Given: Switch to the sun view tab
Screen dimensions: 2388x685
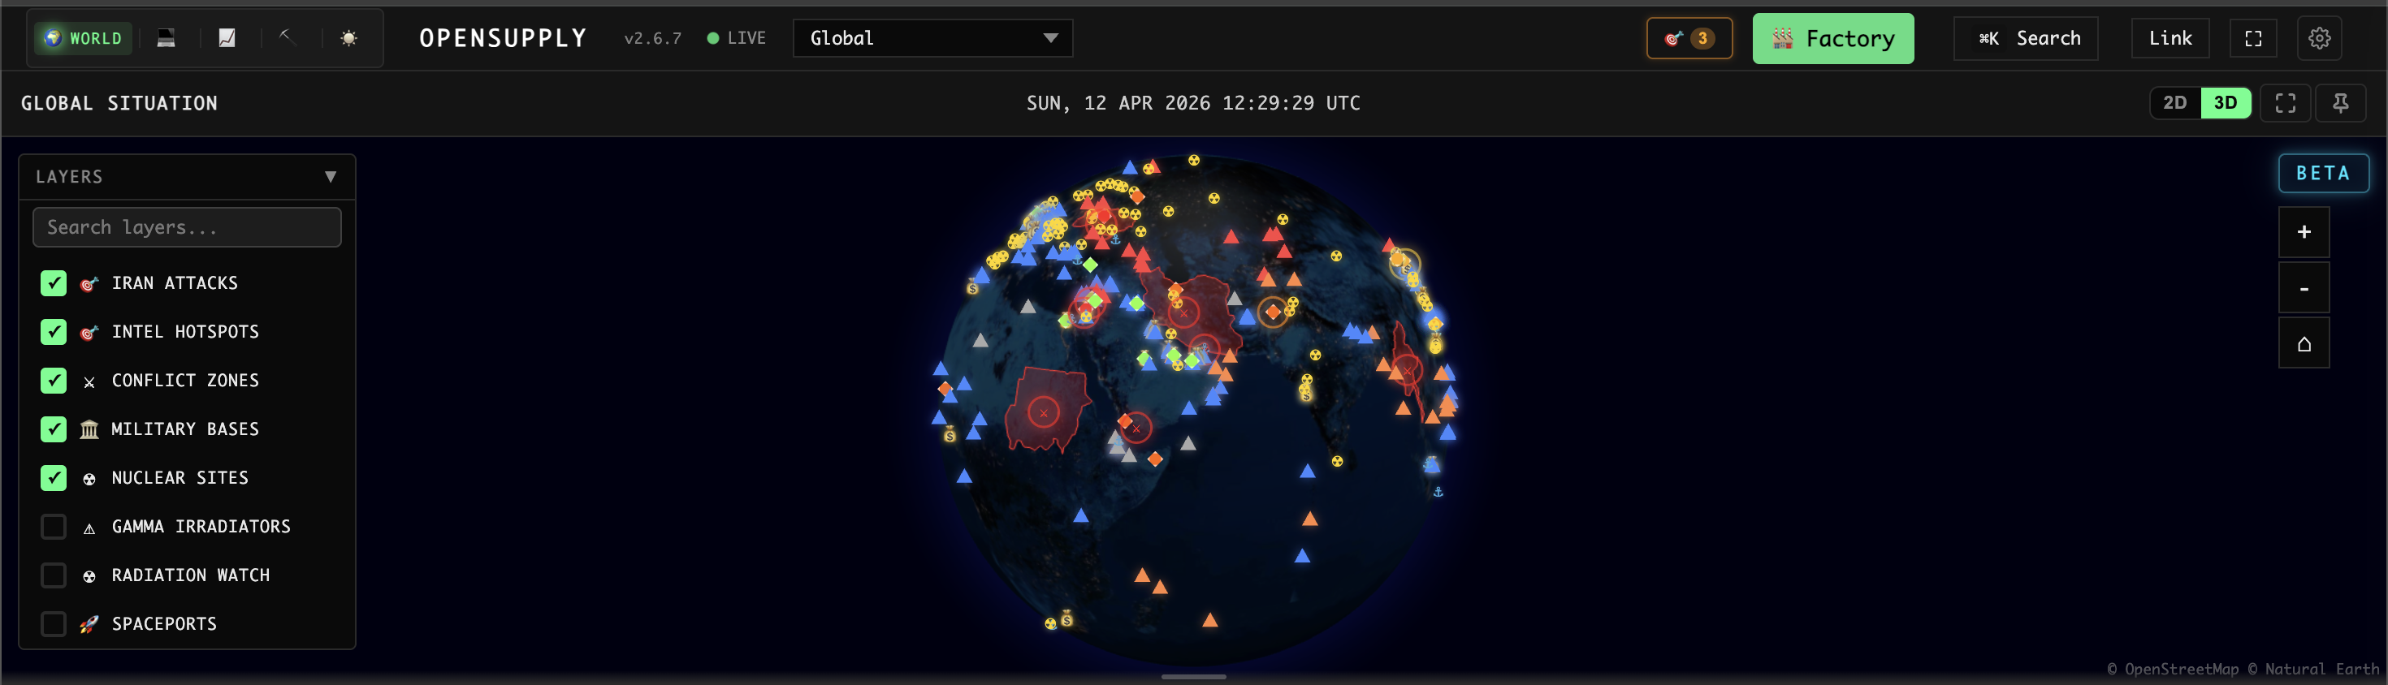Looking at the screenshot, I should [348, 38].
